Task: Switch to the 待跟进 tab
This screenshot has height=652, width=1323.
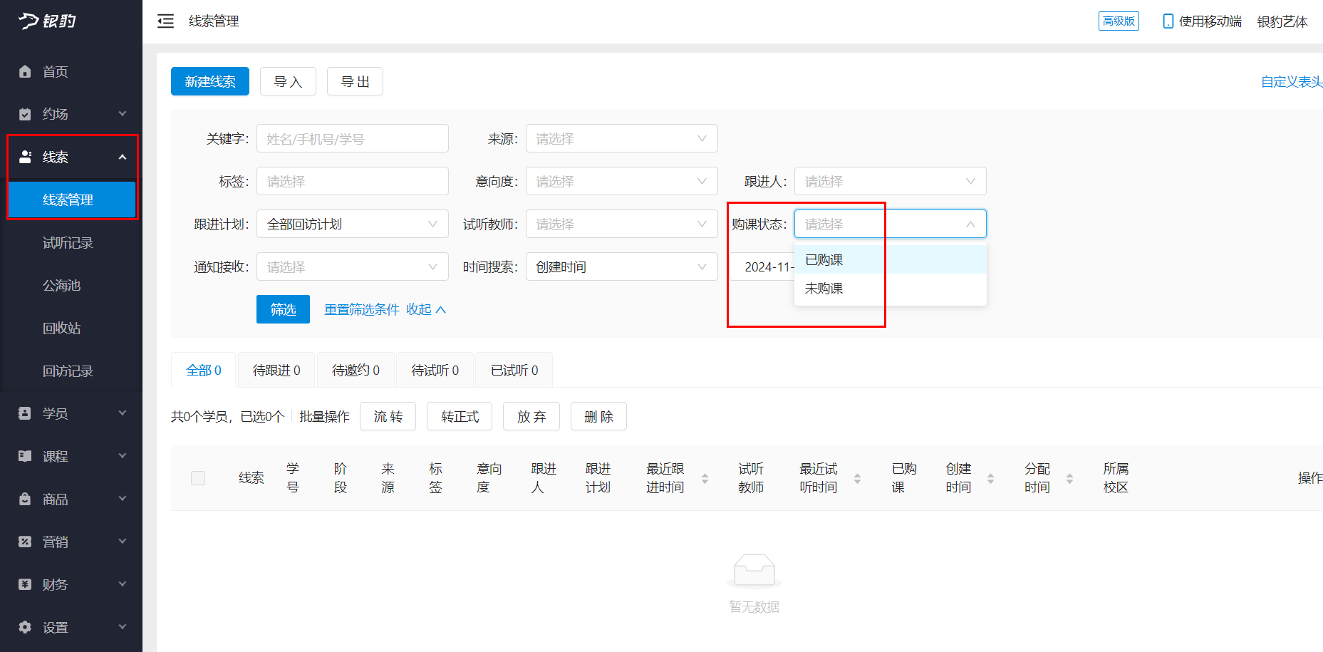Action: click(276, 369)
